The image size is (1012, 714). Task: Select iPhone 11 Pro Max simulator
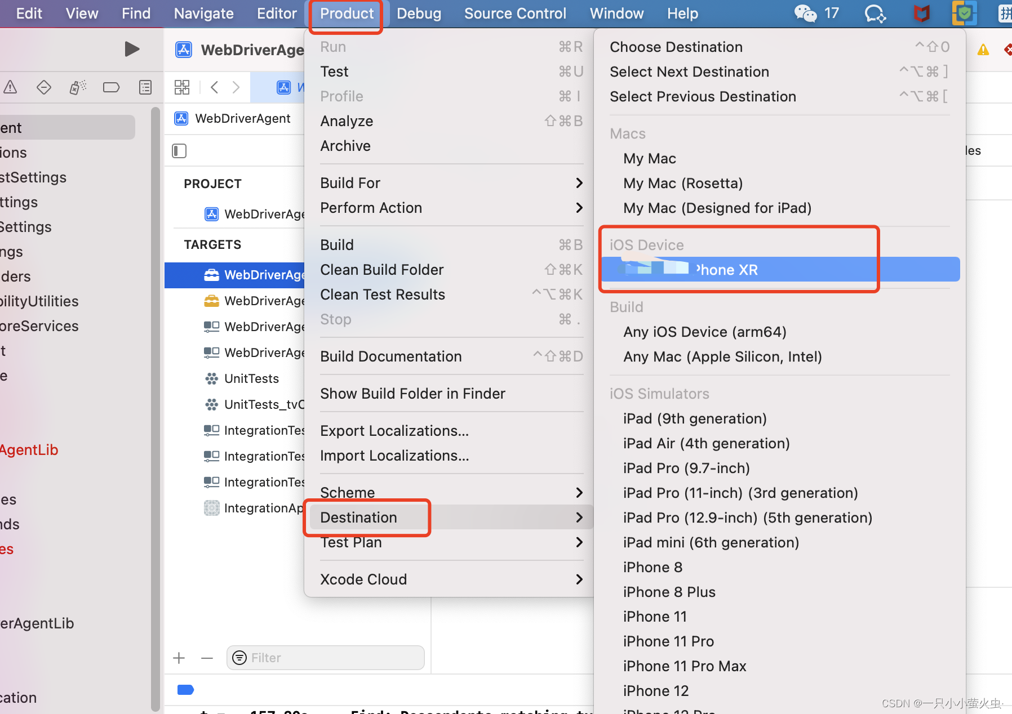point(780,666)
